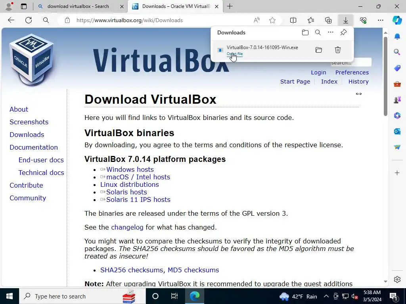Image resolution: width=406 pixels, height=304 pixels.
Task: Open the Windows Start menu
Action: click(x=10, y=296)
